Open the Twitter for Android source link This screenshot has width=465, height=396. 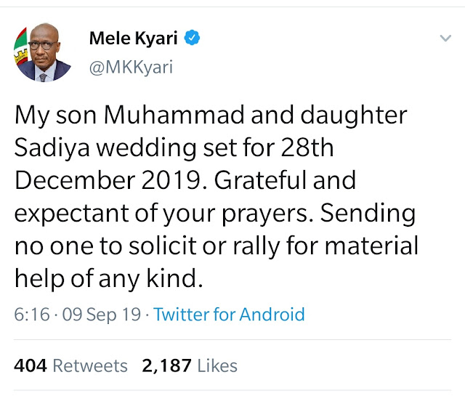pyautogui.click(x=229, y=315)
